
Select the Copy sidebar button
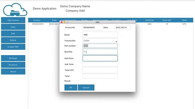[x=13, y=27]
